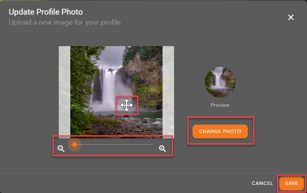Screen dimensions: 307x193
Task: Click the zoom in magnifier icon
Action: (163, 148)
